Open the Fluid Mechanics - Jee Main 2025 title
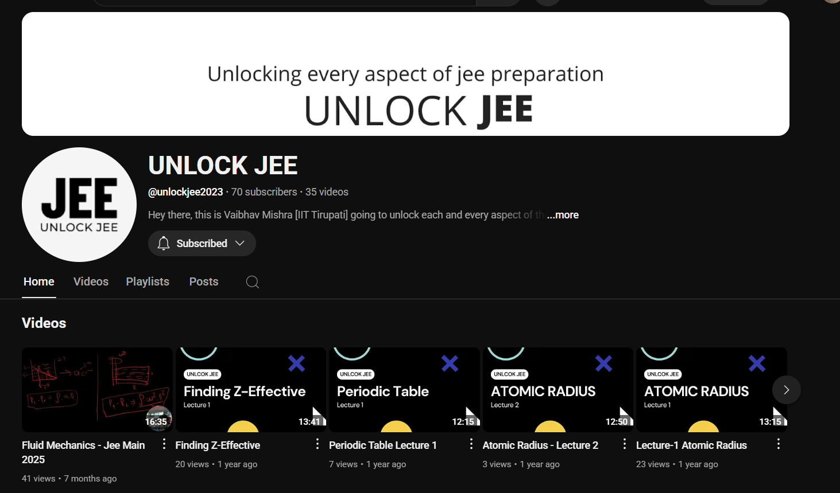Viewport: 840px width, 493px height. coord(83,452)
